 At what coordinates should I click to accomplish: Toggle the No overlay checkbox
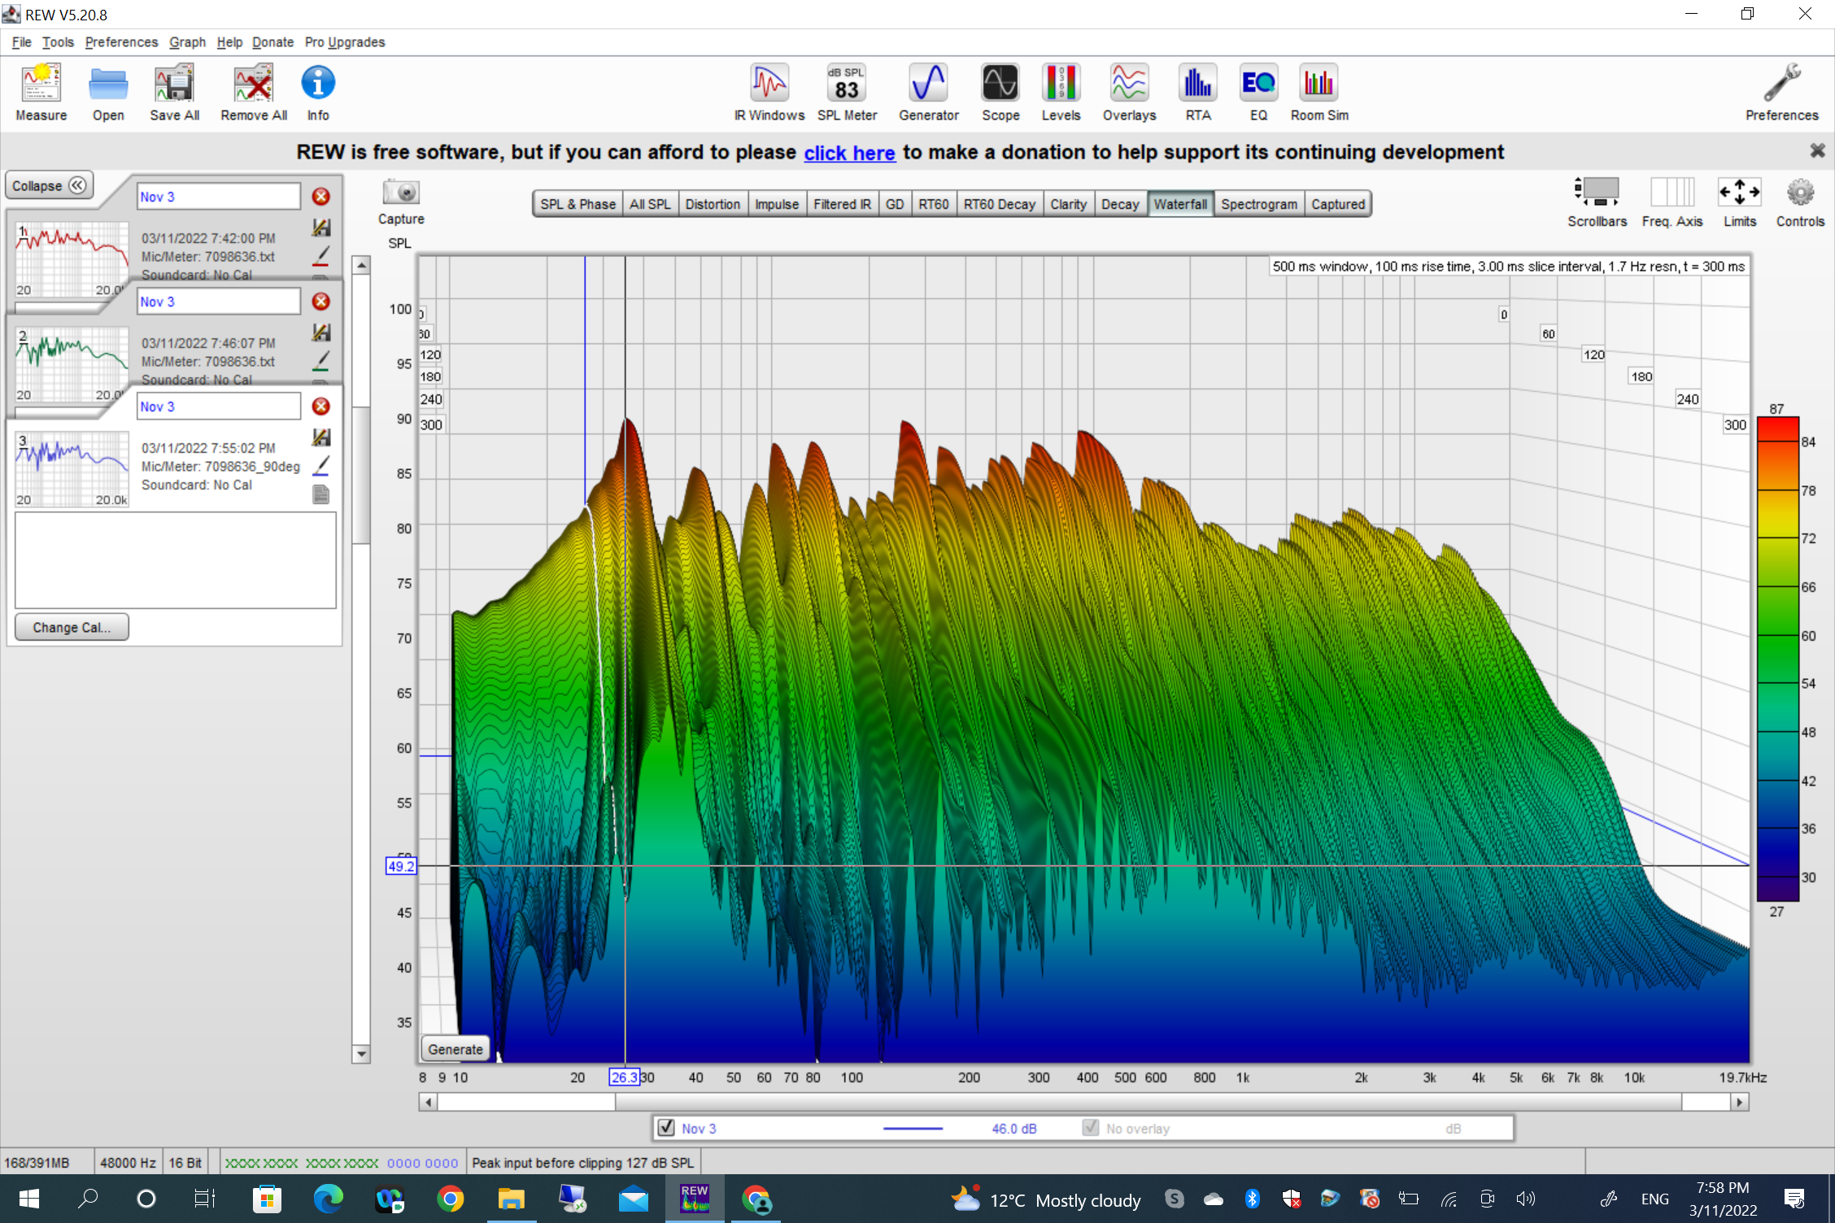1091,1127
